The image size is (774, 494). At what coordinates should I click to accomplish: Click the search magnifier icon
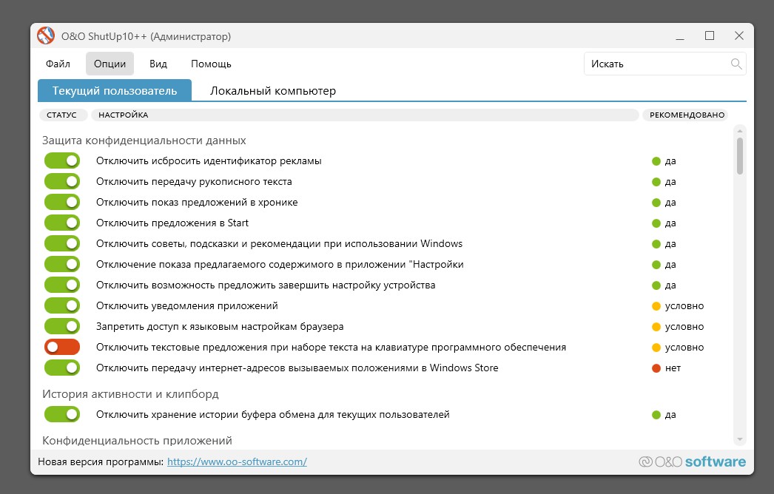click(736, 64)
